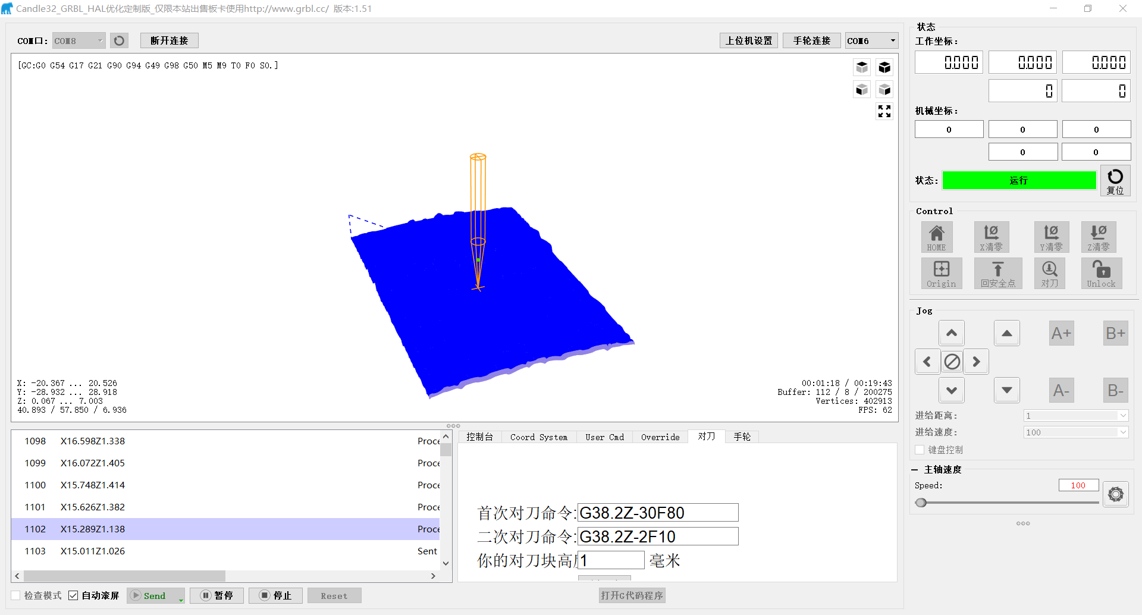Click the G-code table horizontal scrollbar
1142x615 pixels.
(x=125, y=576)
